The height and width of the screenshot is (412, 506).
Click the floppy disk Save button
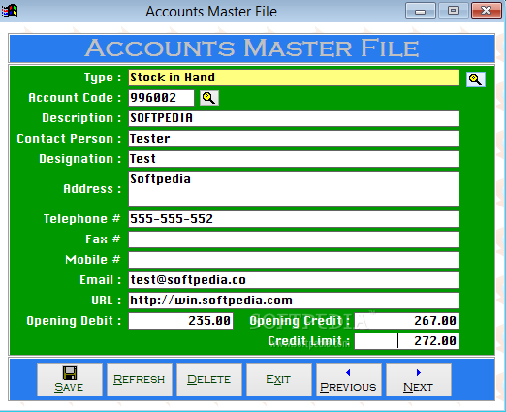click(70, 379)
